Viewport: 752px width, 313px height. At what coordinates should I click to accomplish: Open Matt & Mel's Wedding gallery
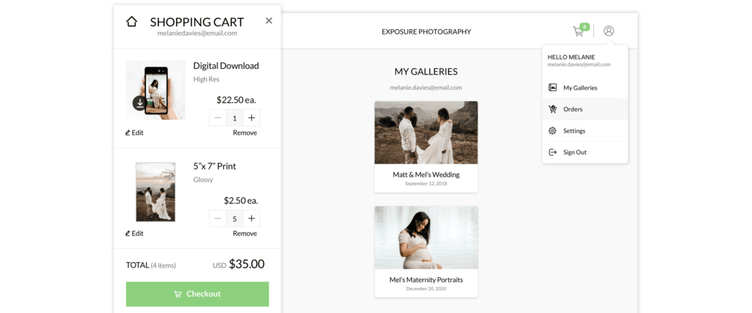pos(426,147)
